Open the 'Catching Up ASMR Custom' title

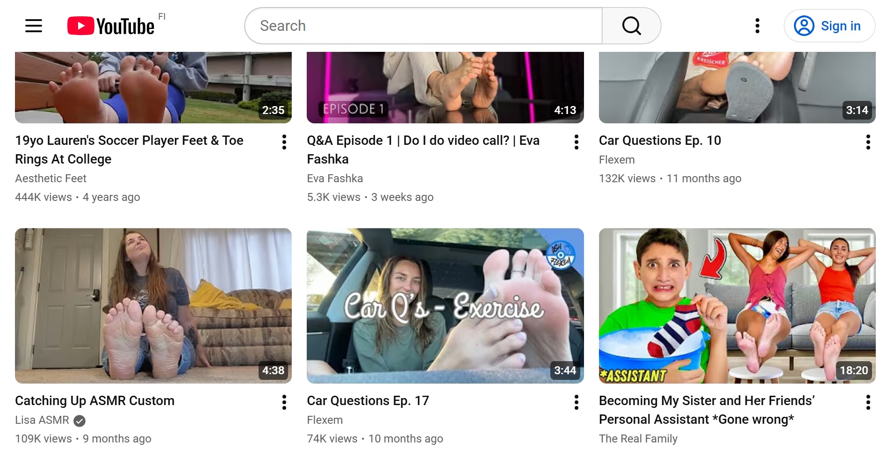tap(94, 401)
